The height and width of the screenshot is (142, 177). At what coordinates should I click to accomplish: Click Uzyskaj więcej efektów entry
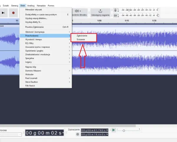click(46, 18)
